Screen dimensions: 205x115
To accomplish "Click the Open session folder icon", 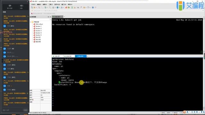I will click(x=35, y=7).
